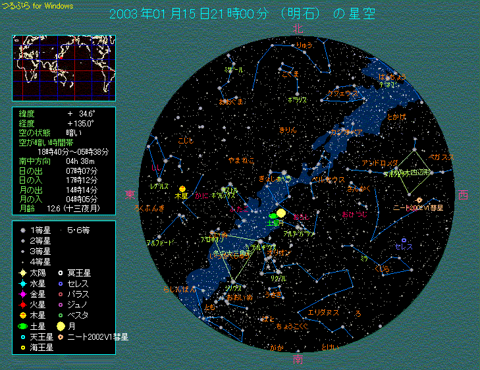Click the Sun (太陽) icon in the legend
The width and height of the screenshot is (480, 370).
[x=22, y=273]
